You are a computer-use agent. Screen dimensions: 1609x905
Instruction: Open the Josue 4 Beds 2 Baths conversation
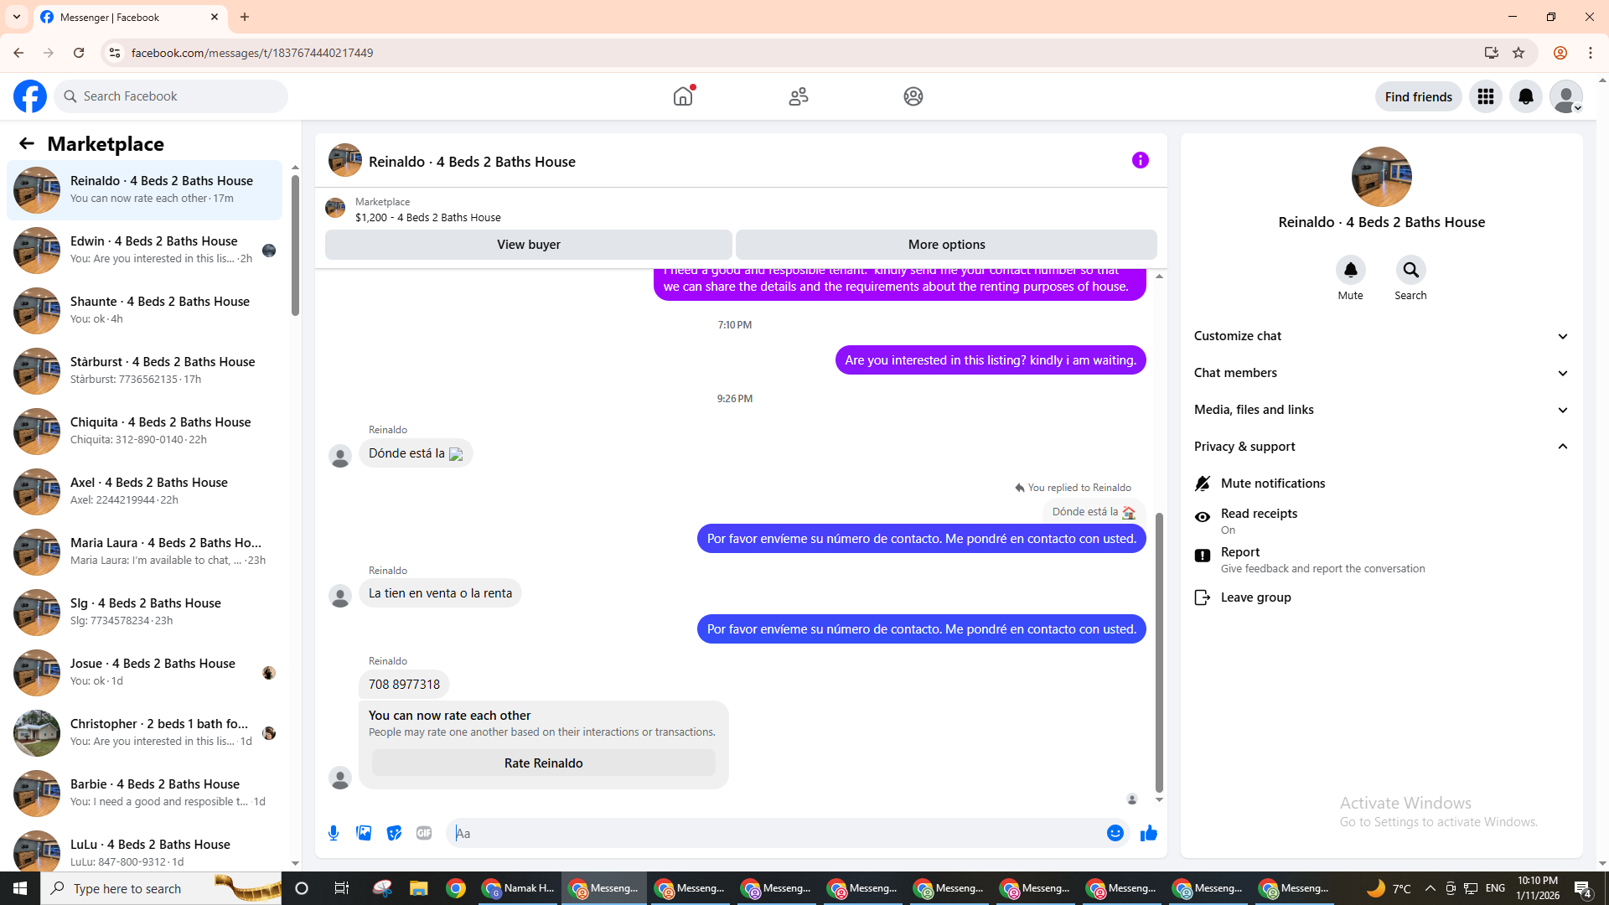144,673
